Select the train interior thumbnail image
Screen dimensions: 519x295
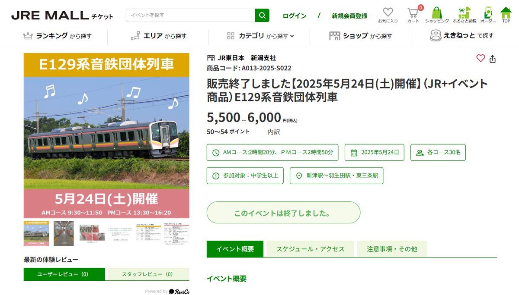point(64,233)
